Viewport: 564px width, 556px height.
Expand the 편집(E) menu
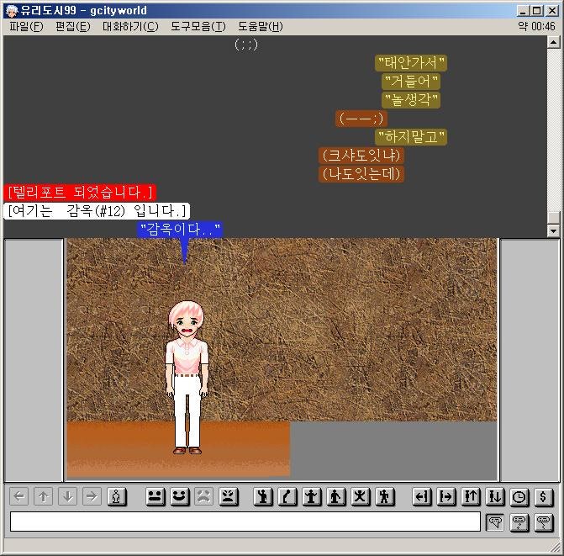click(72, 26)
